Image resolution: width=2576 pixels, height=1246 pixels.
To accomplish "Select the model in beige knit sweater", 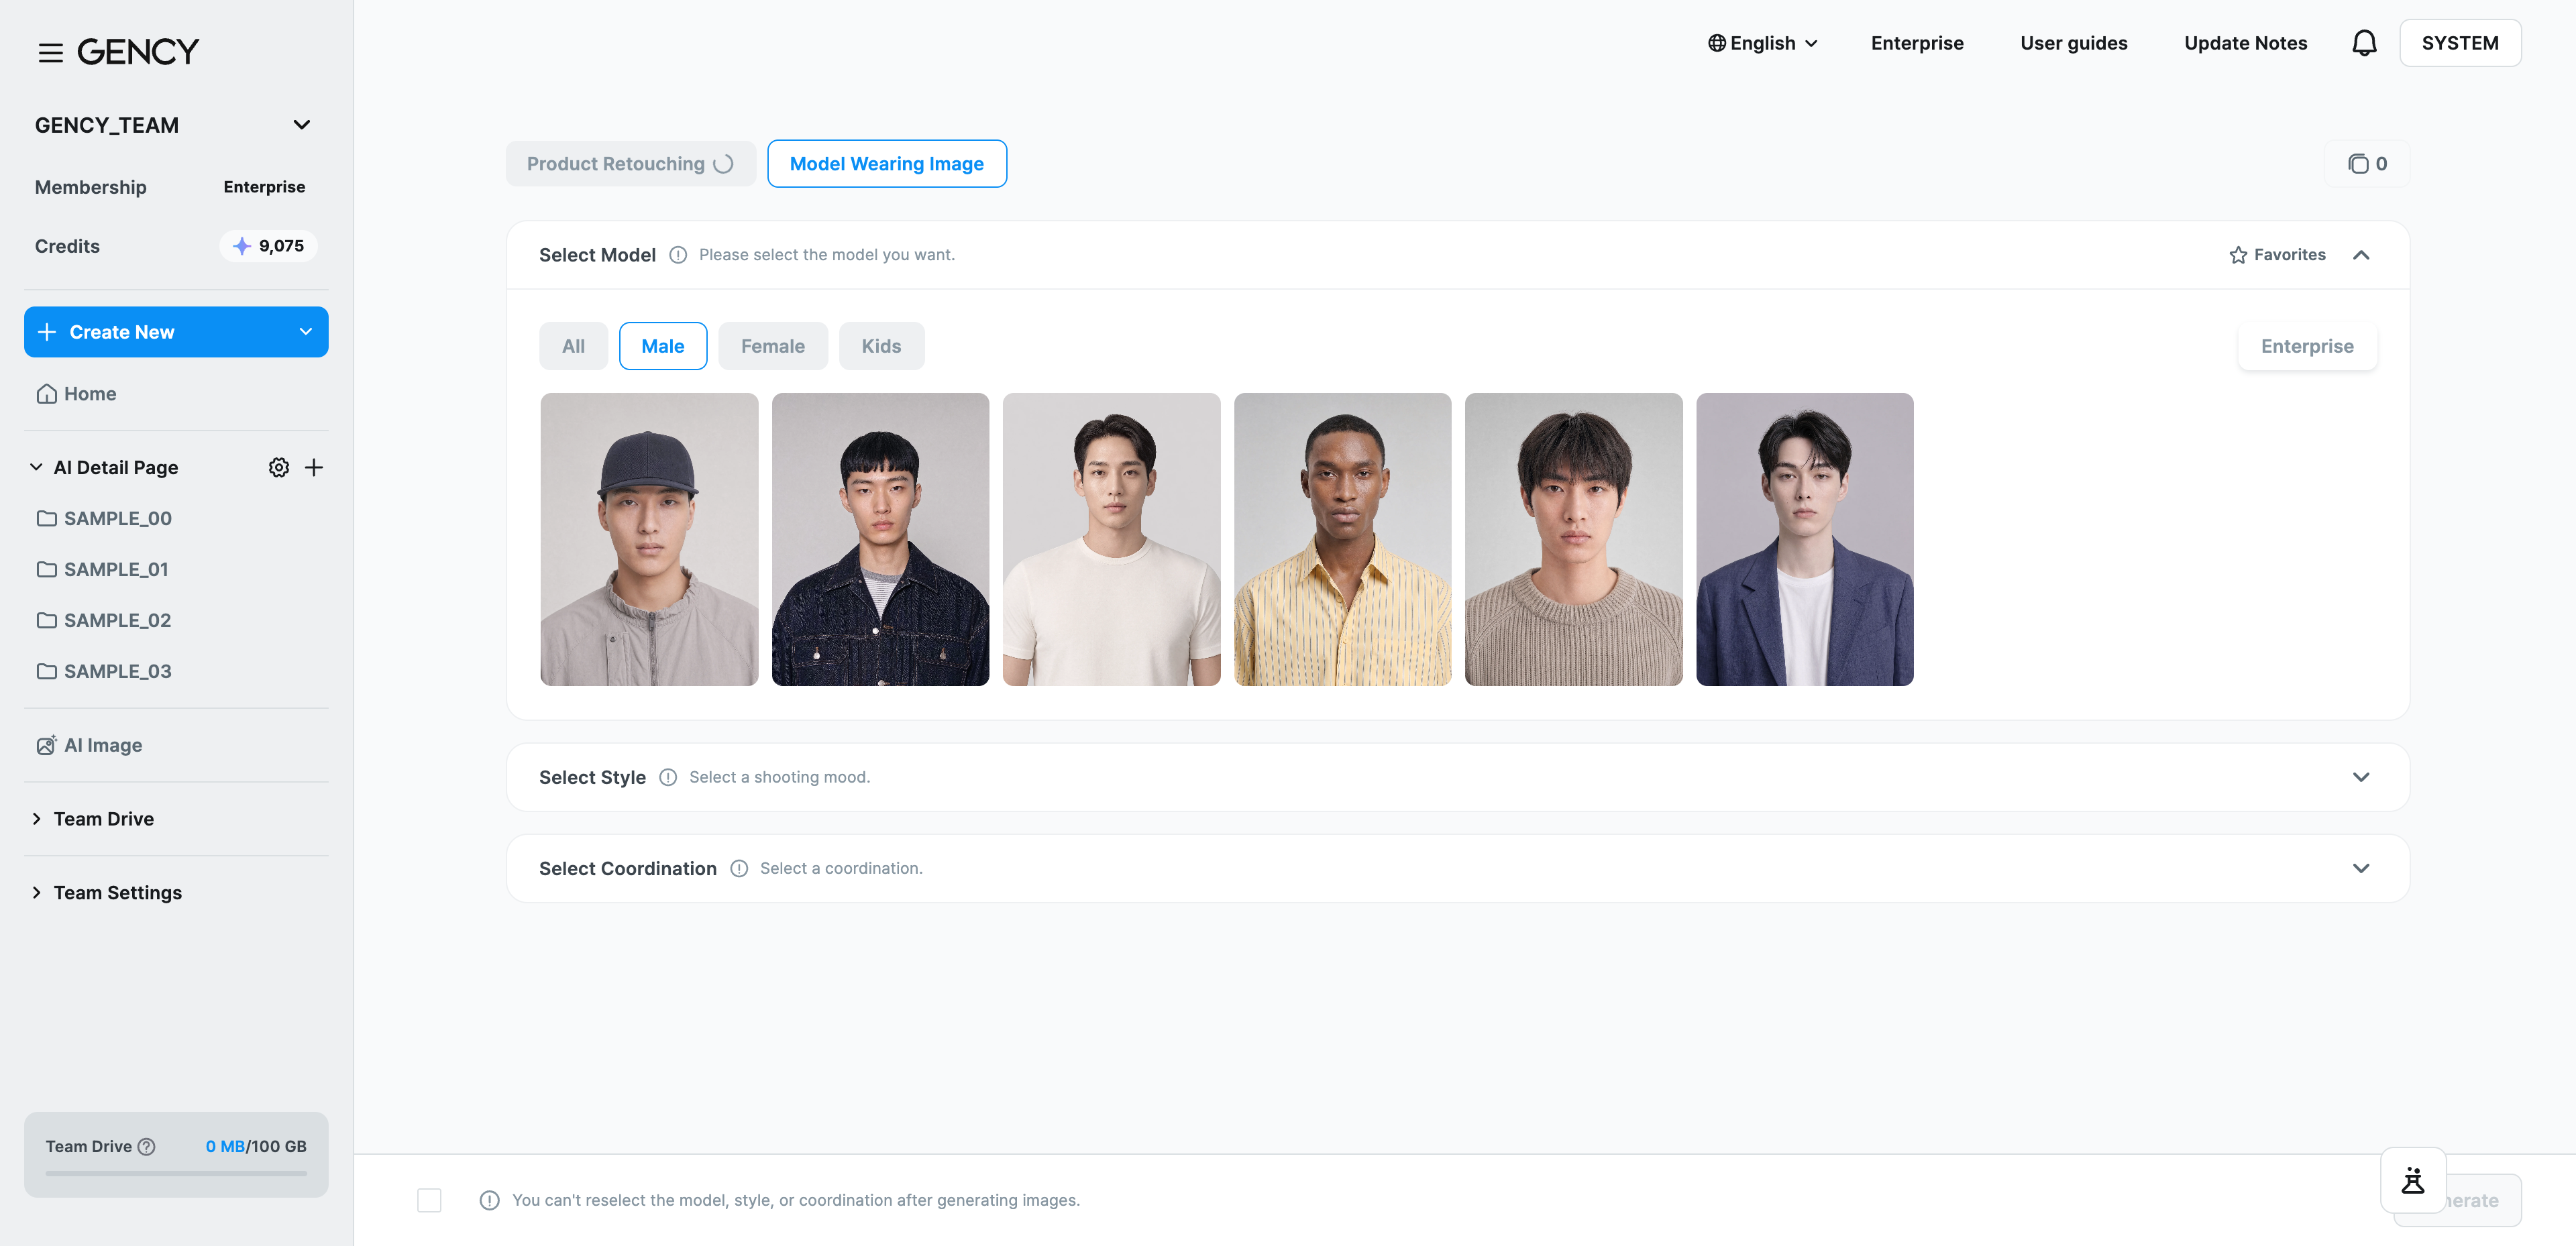I will click(x=1573, y=539).
